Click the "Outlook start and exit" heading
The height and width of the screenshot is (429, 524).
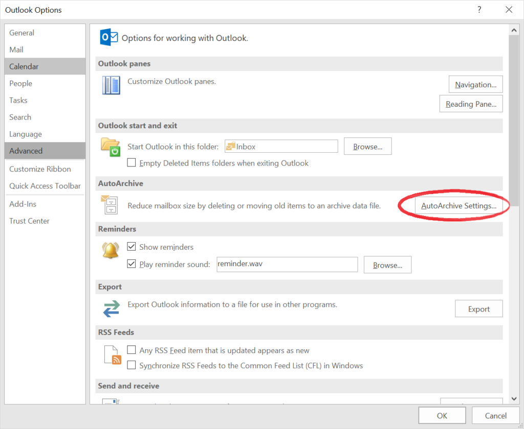click(137, 126)
